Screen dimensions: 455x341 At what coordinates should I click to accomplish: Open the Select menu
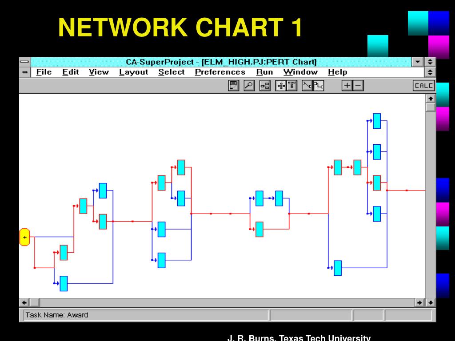[172, 72]
